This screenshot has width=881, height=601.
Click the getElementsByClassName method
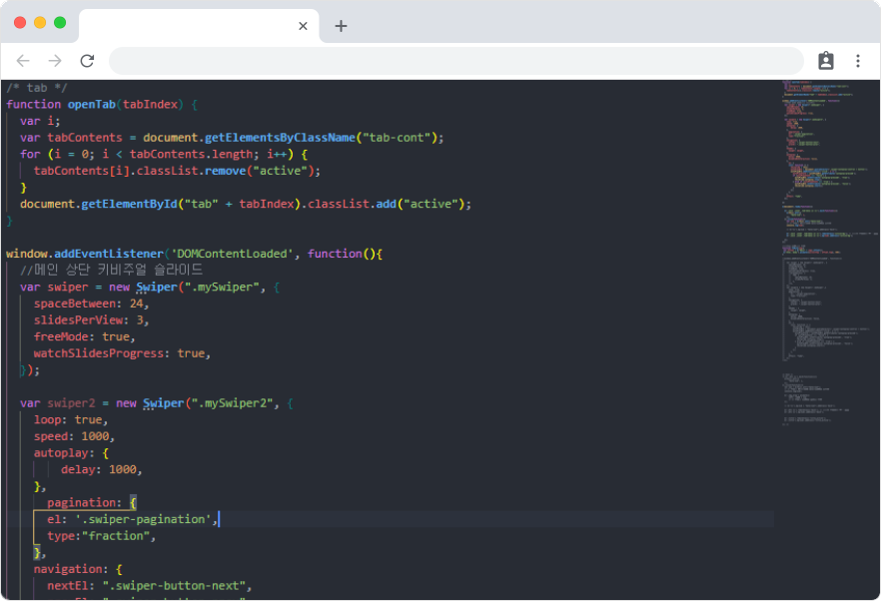pyautogui.click(x=280, y=138)
